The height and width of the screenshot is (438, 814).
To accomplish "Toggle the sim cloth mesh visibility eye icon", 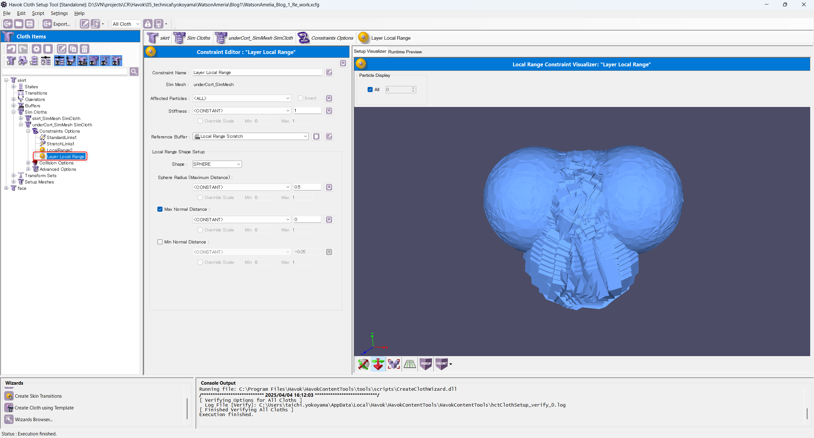I will coord(93,61).
